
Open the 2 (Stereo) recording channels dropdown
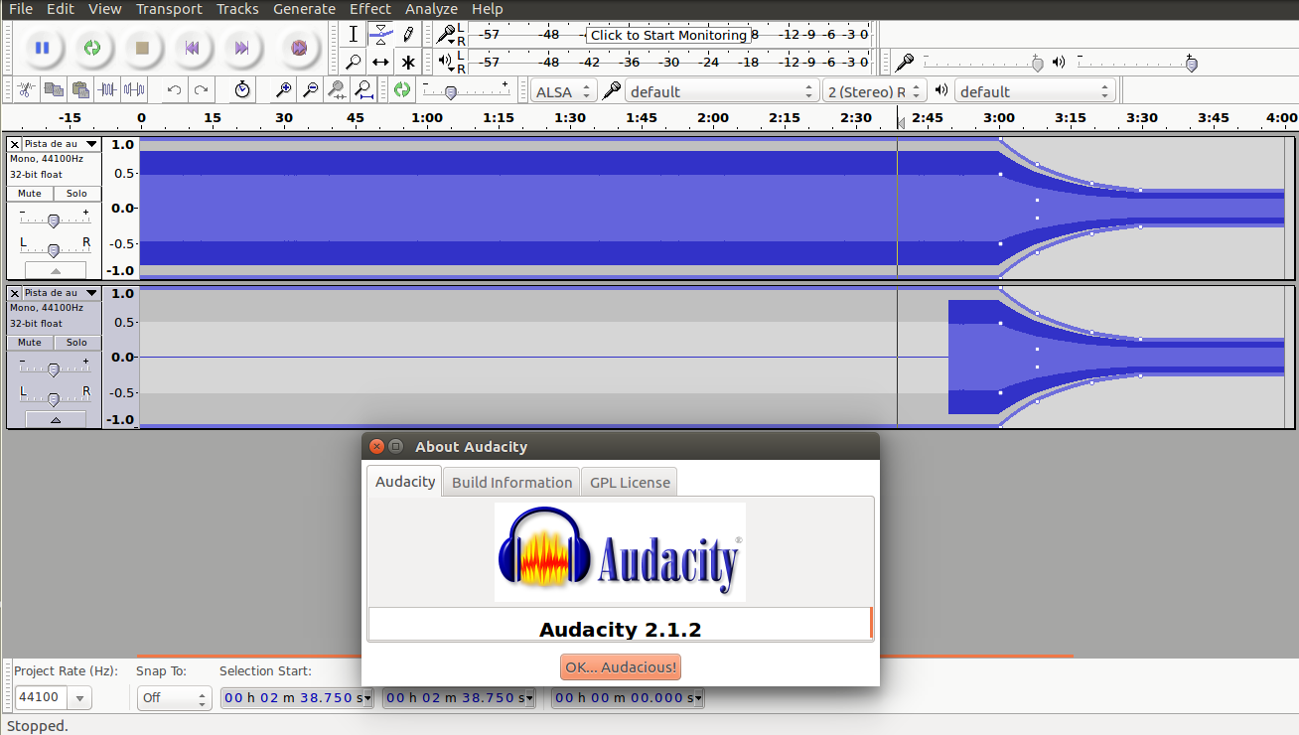pyautogui.click(x=874, y=89)
